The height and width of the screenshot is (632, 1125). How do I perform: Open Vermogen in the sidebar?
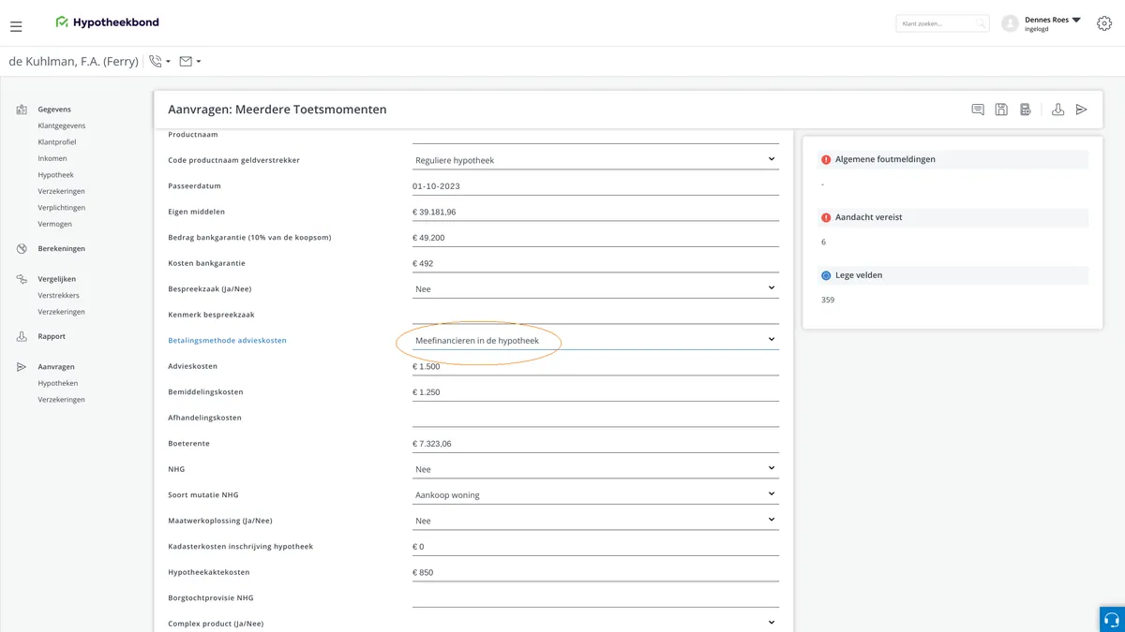[x=55, y=224]
